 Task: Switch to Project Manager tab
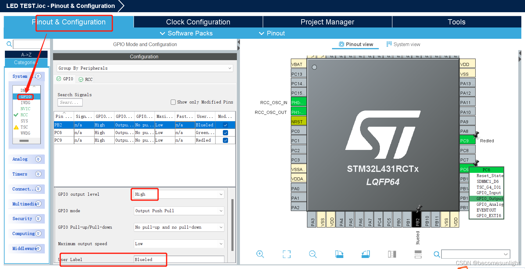click(327, 22)
